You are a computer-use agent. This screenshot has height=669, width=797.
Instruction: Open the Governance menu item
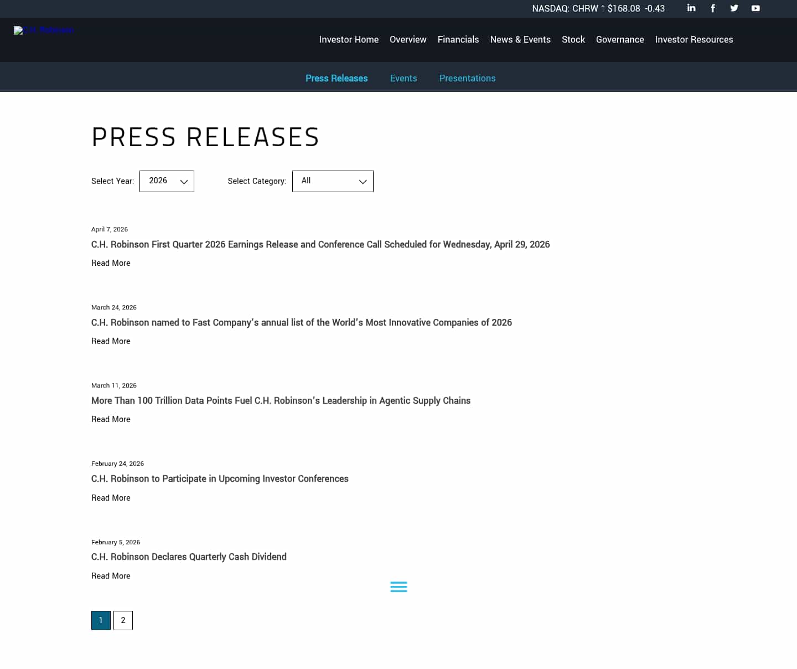[x=620, y=39]
